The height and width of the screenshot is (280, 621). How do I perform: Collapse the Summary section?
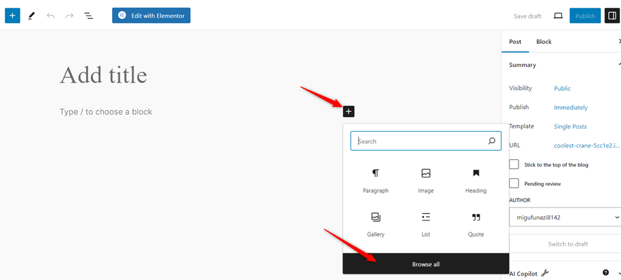(x=618, y=64)
